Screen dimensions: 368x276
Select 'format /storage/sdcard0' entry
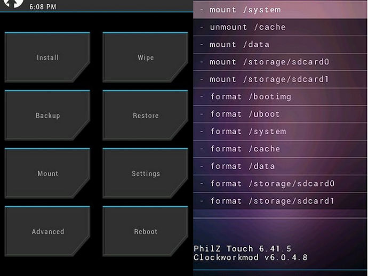pos(280,183)
